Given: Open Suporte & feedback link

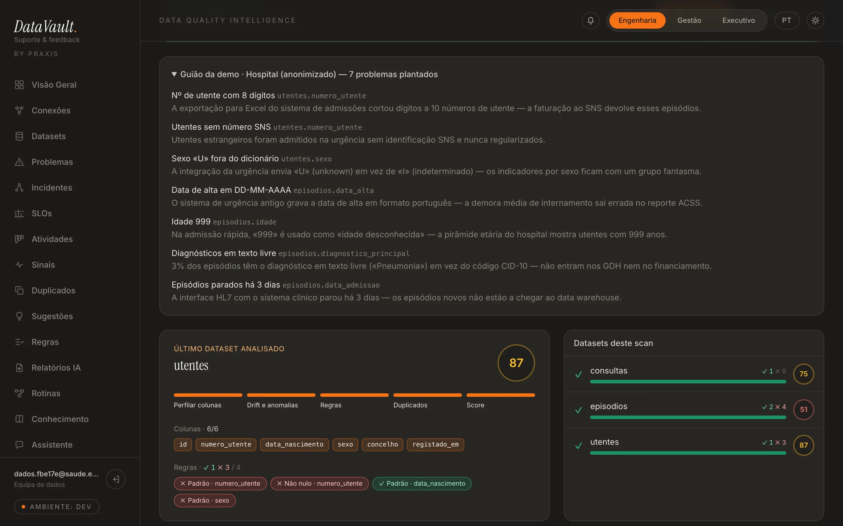Looking at the screenshot, I should coord(47,40).
